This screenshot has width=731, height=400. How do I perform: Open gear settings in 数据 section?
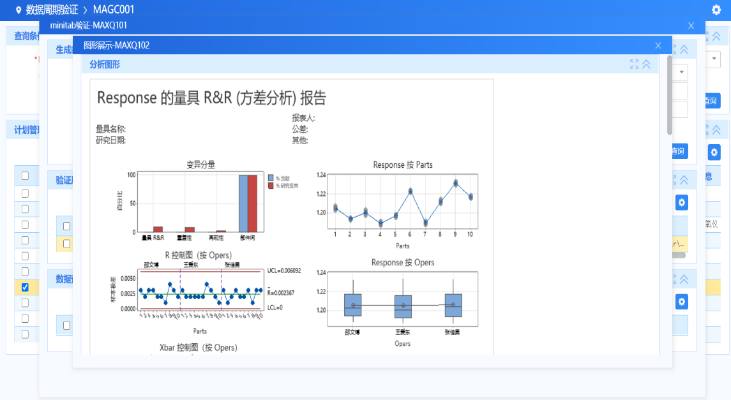click(682, 302)
